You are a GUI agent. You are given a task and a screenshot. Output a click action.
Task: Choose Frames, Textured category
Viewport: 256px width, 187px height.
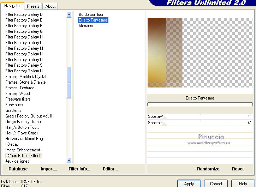point(20,88)
